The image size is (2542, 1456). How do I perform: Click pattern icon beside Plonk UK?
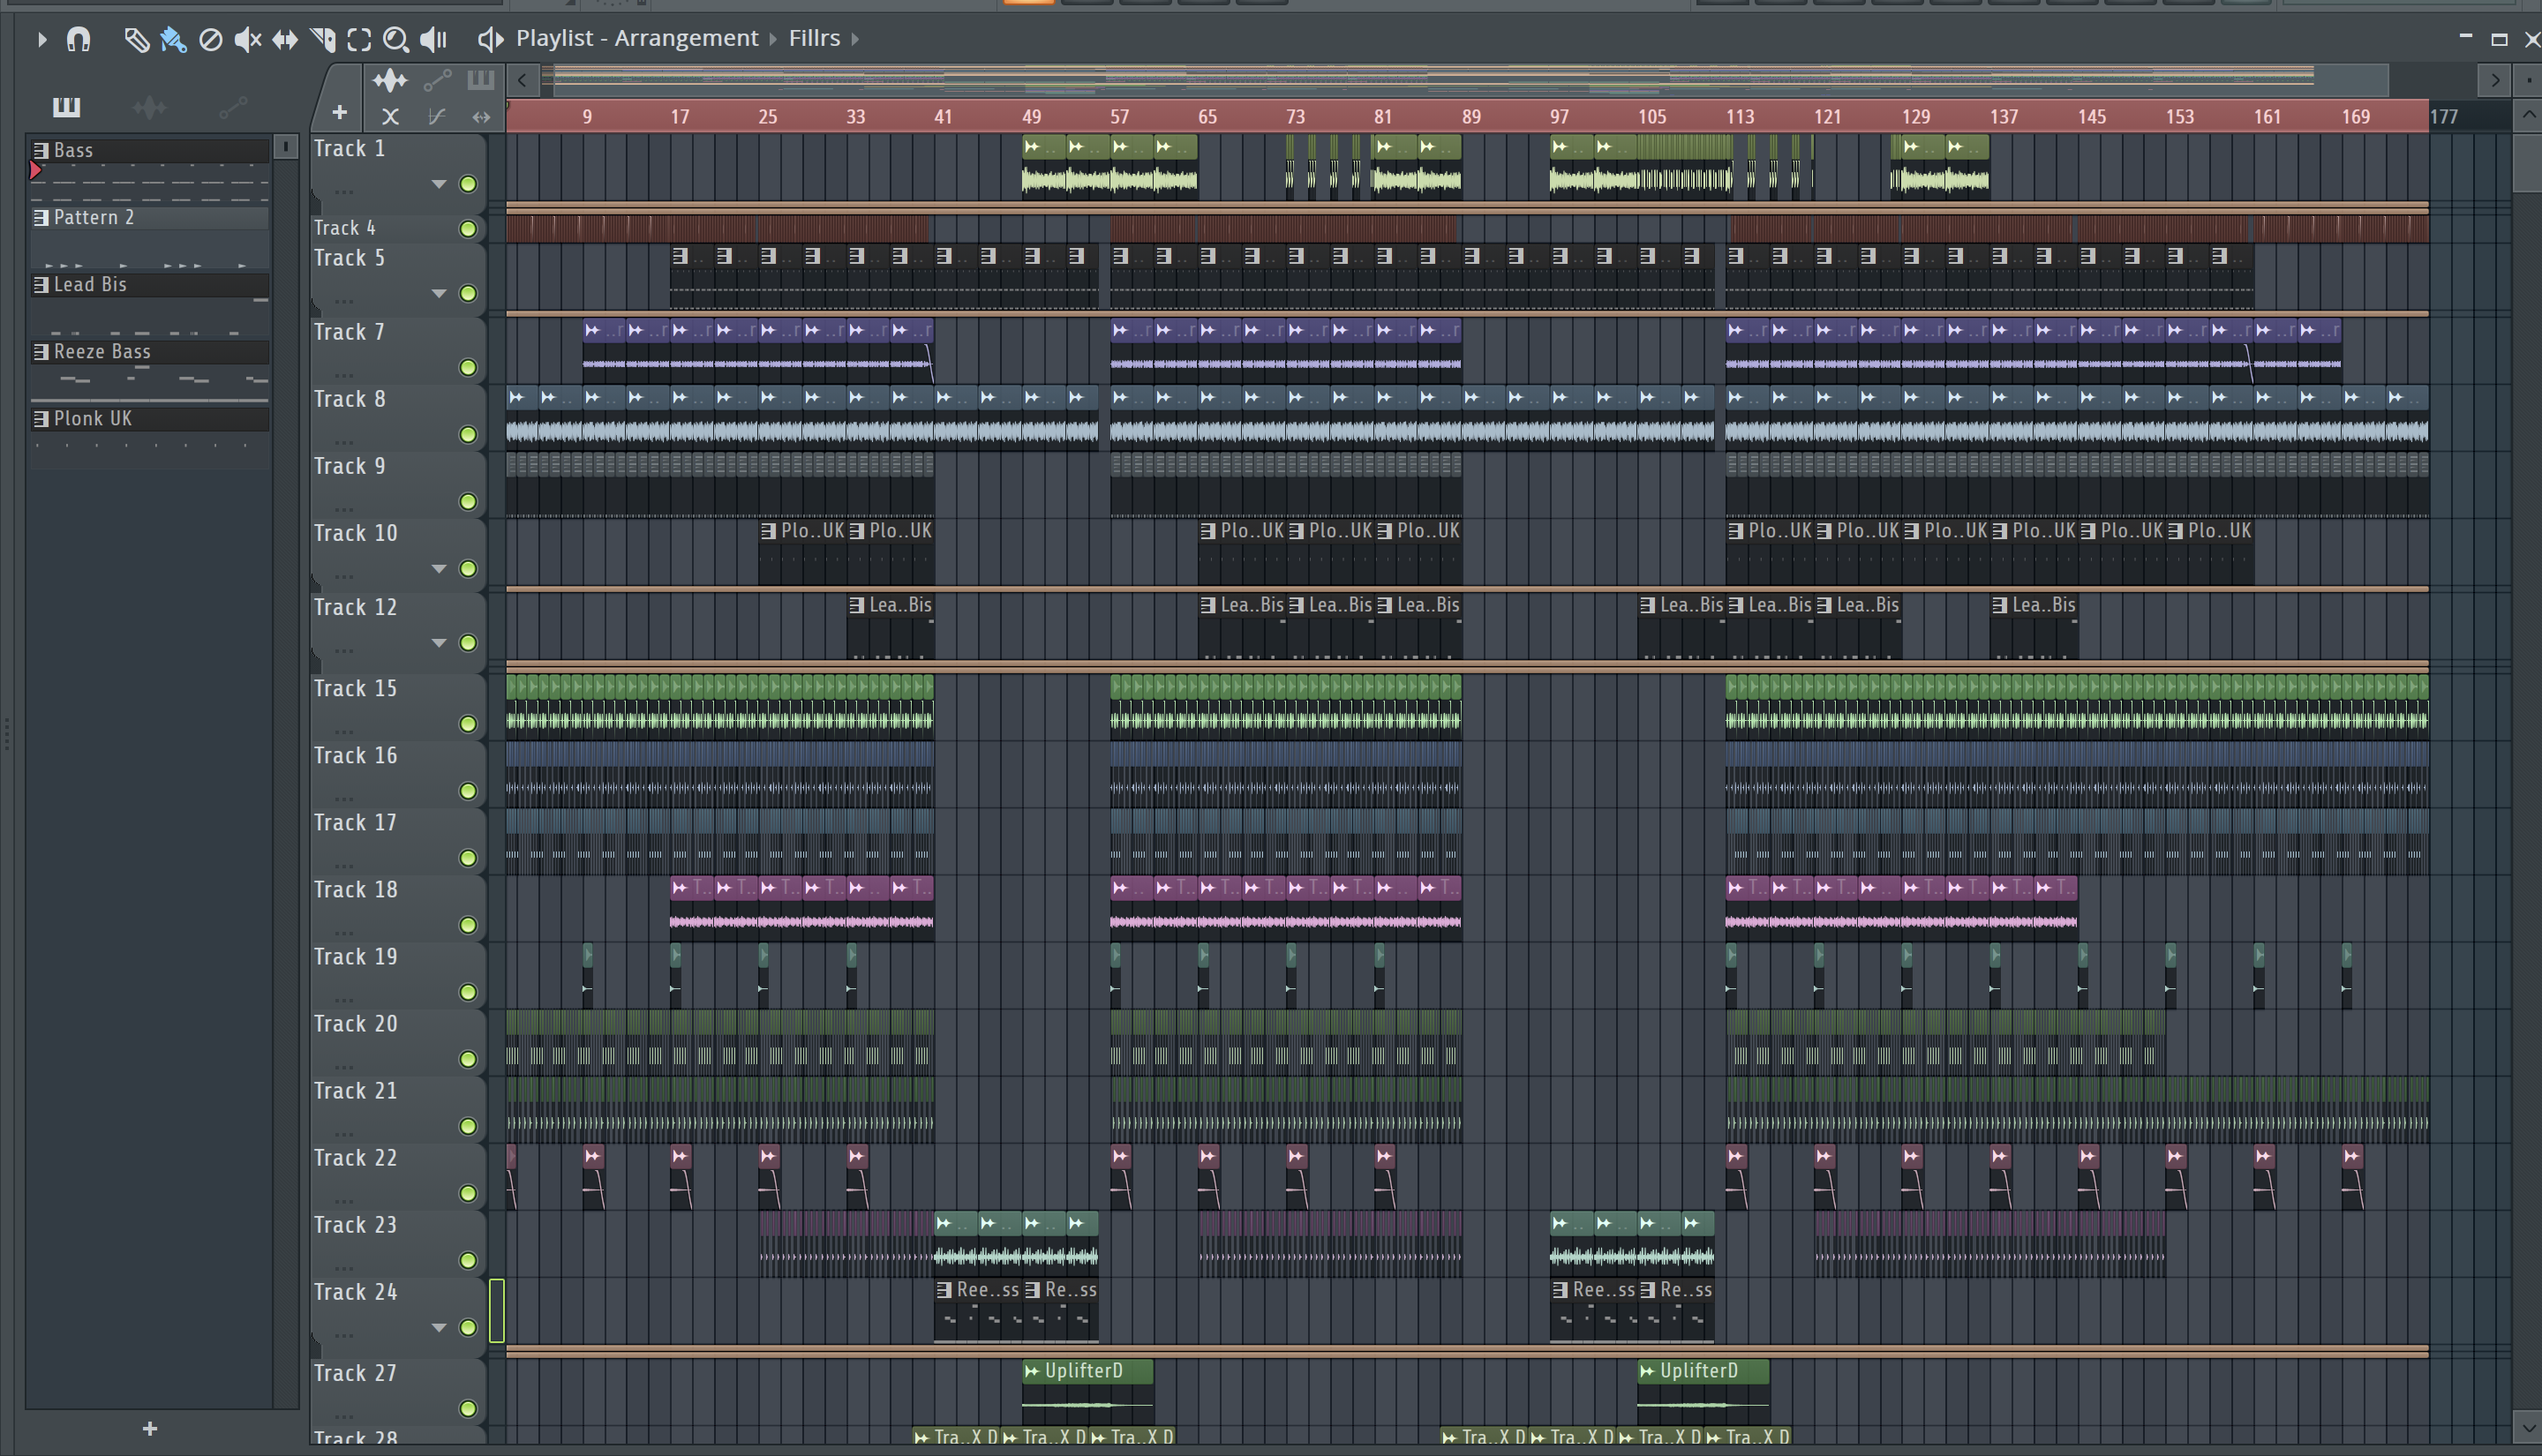point(41,419)
